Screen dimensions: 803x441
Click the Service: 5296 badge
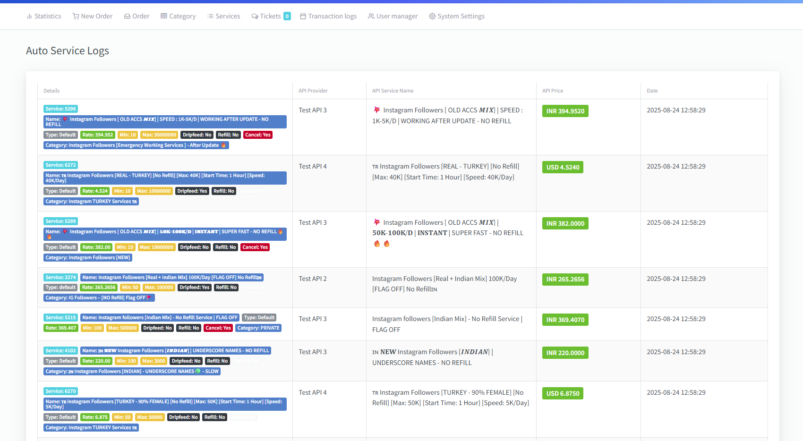point(60,109)
